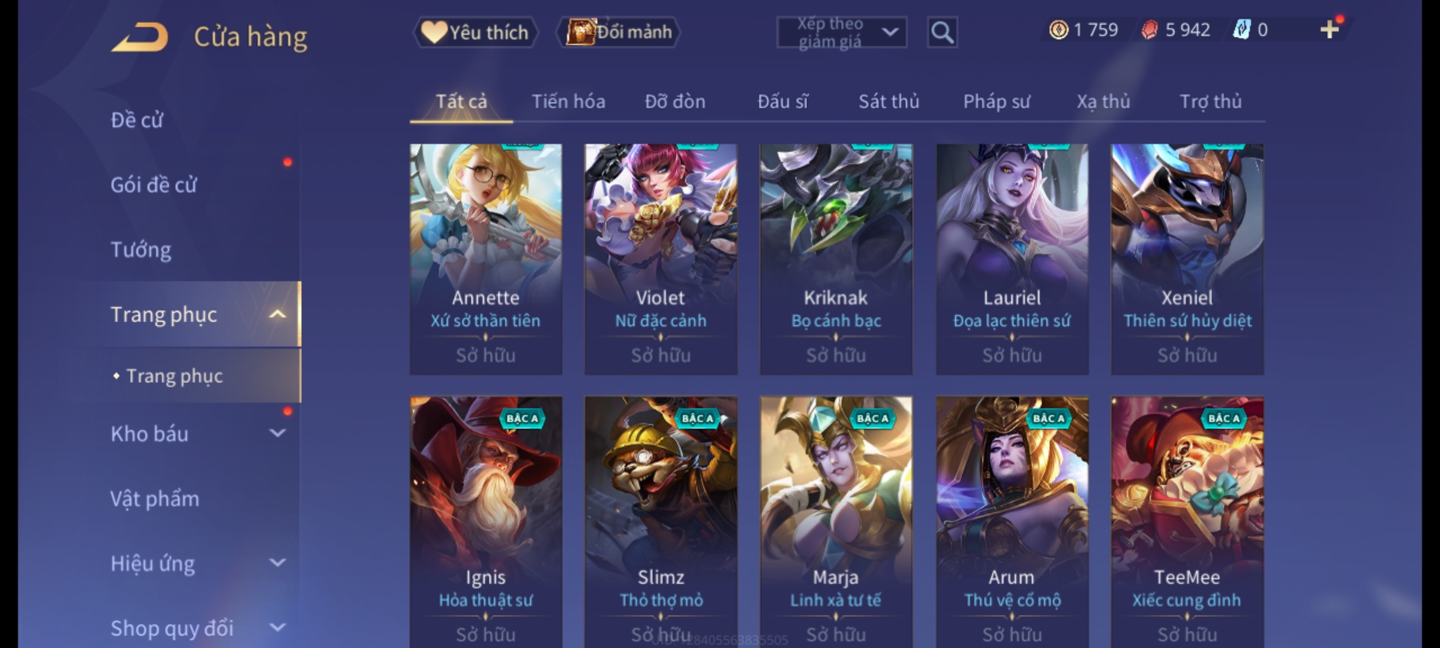Viewport: 1440px width, 648px height.
Task: Switch to the Sát thủ tab
Action: [889, 101]
